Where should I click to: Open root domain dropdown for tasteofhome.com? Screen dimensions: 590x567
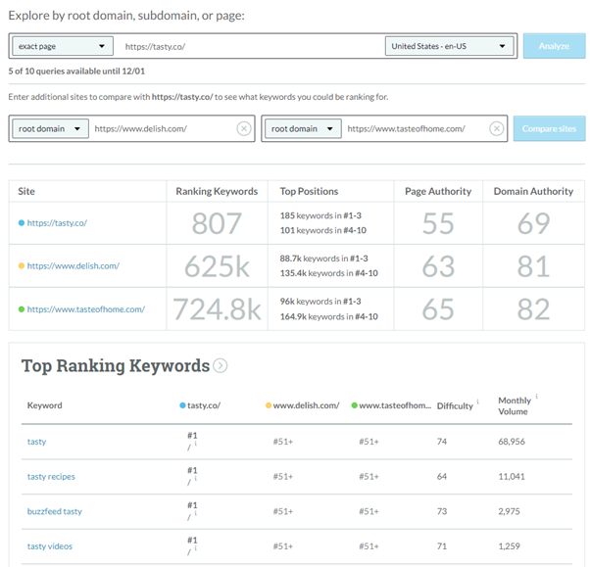[303, 128]
